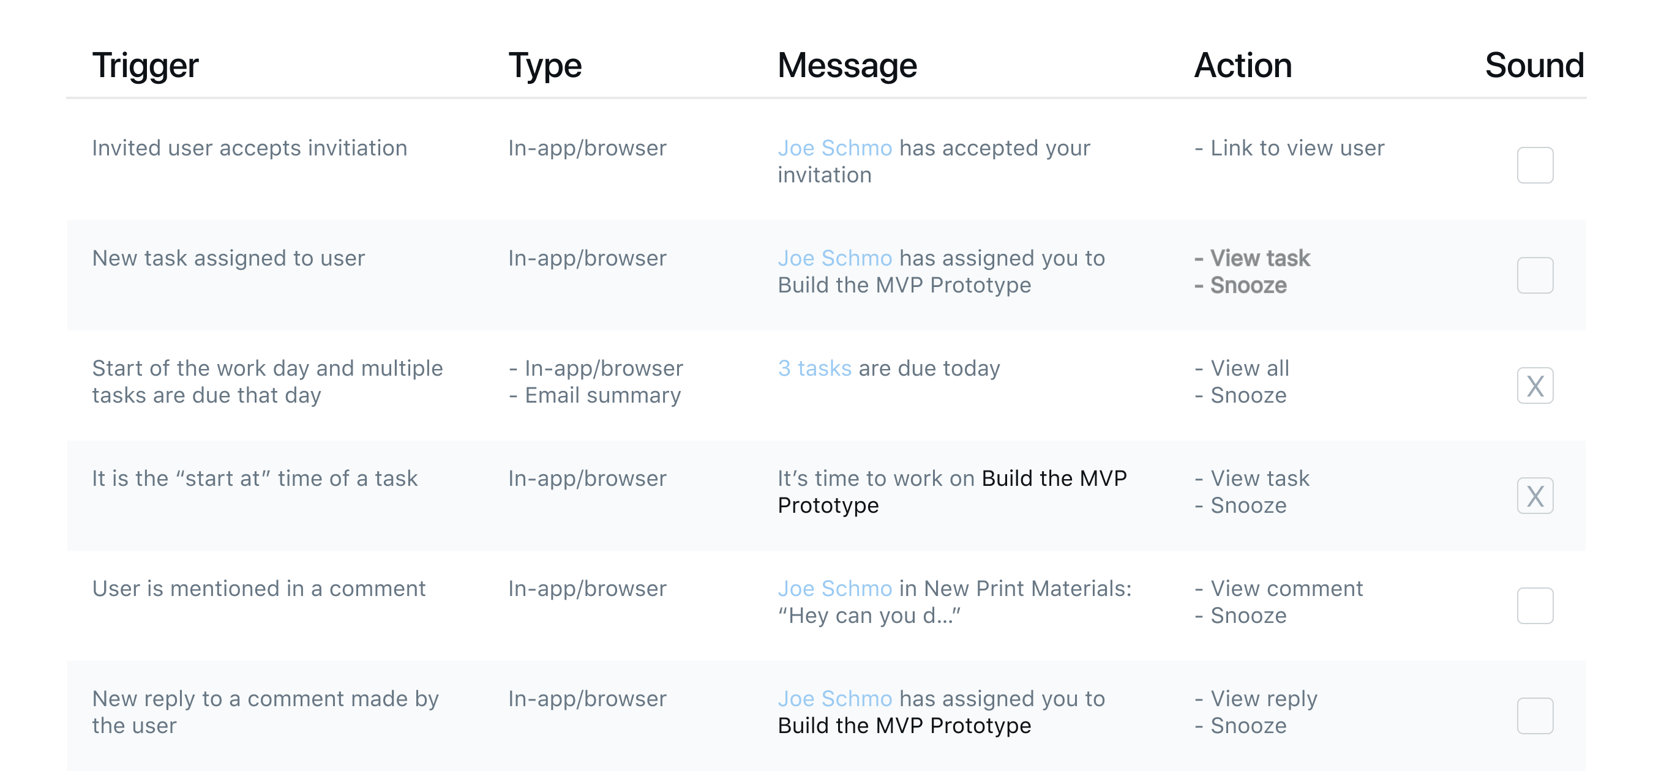The width and height of the screenshot is (1653, 771).
Task: Click the Trigger column header
Action: tap(145, 65)
